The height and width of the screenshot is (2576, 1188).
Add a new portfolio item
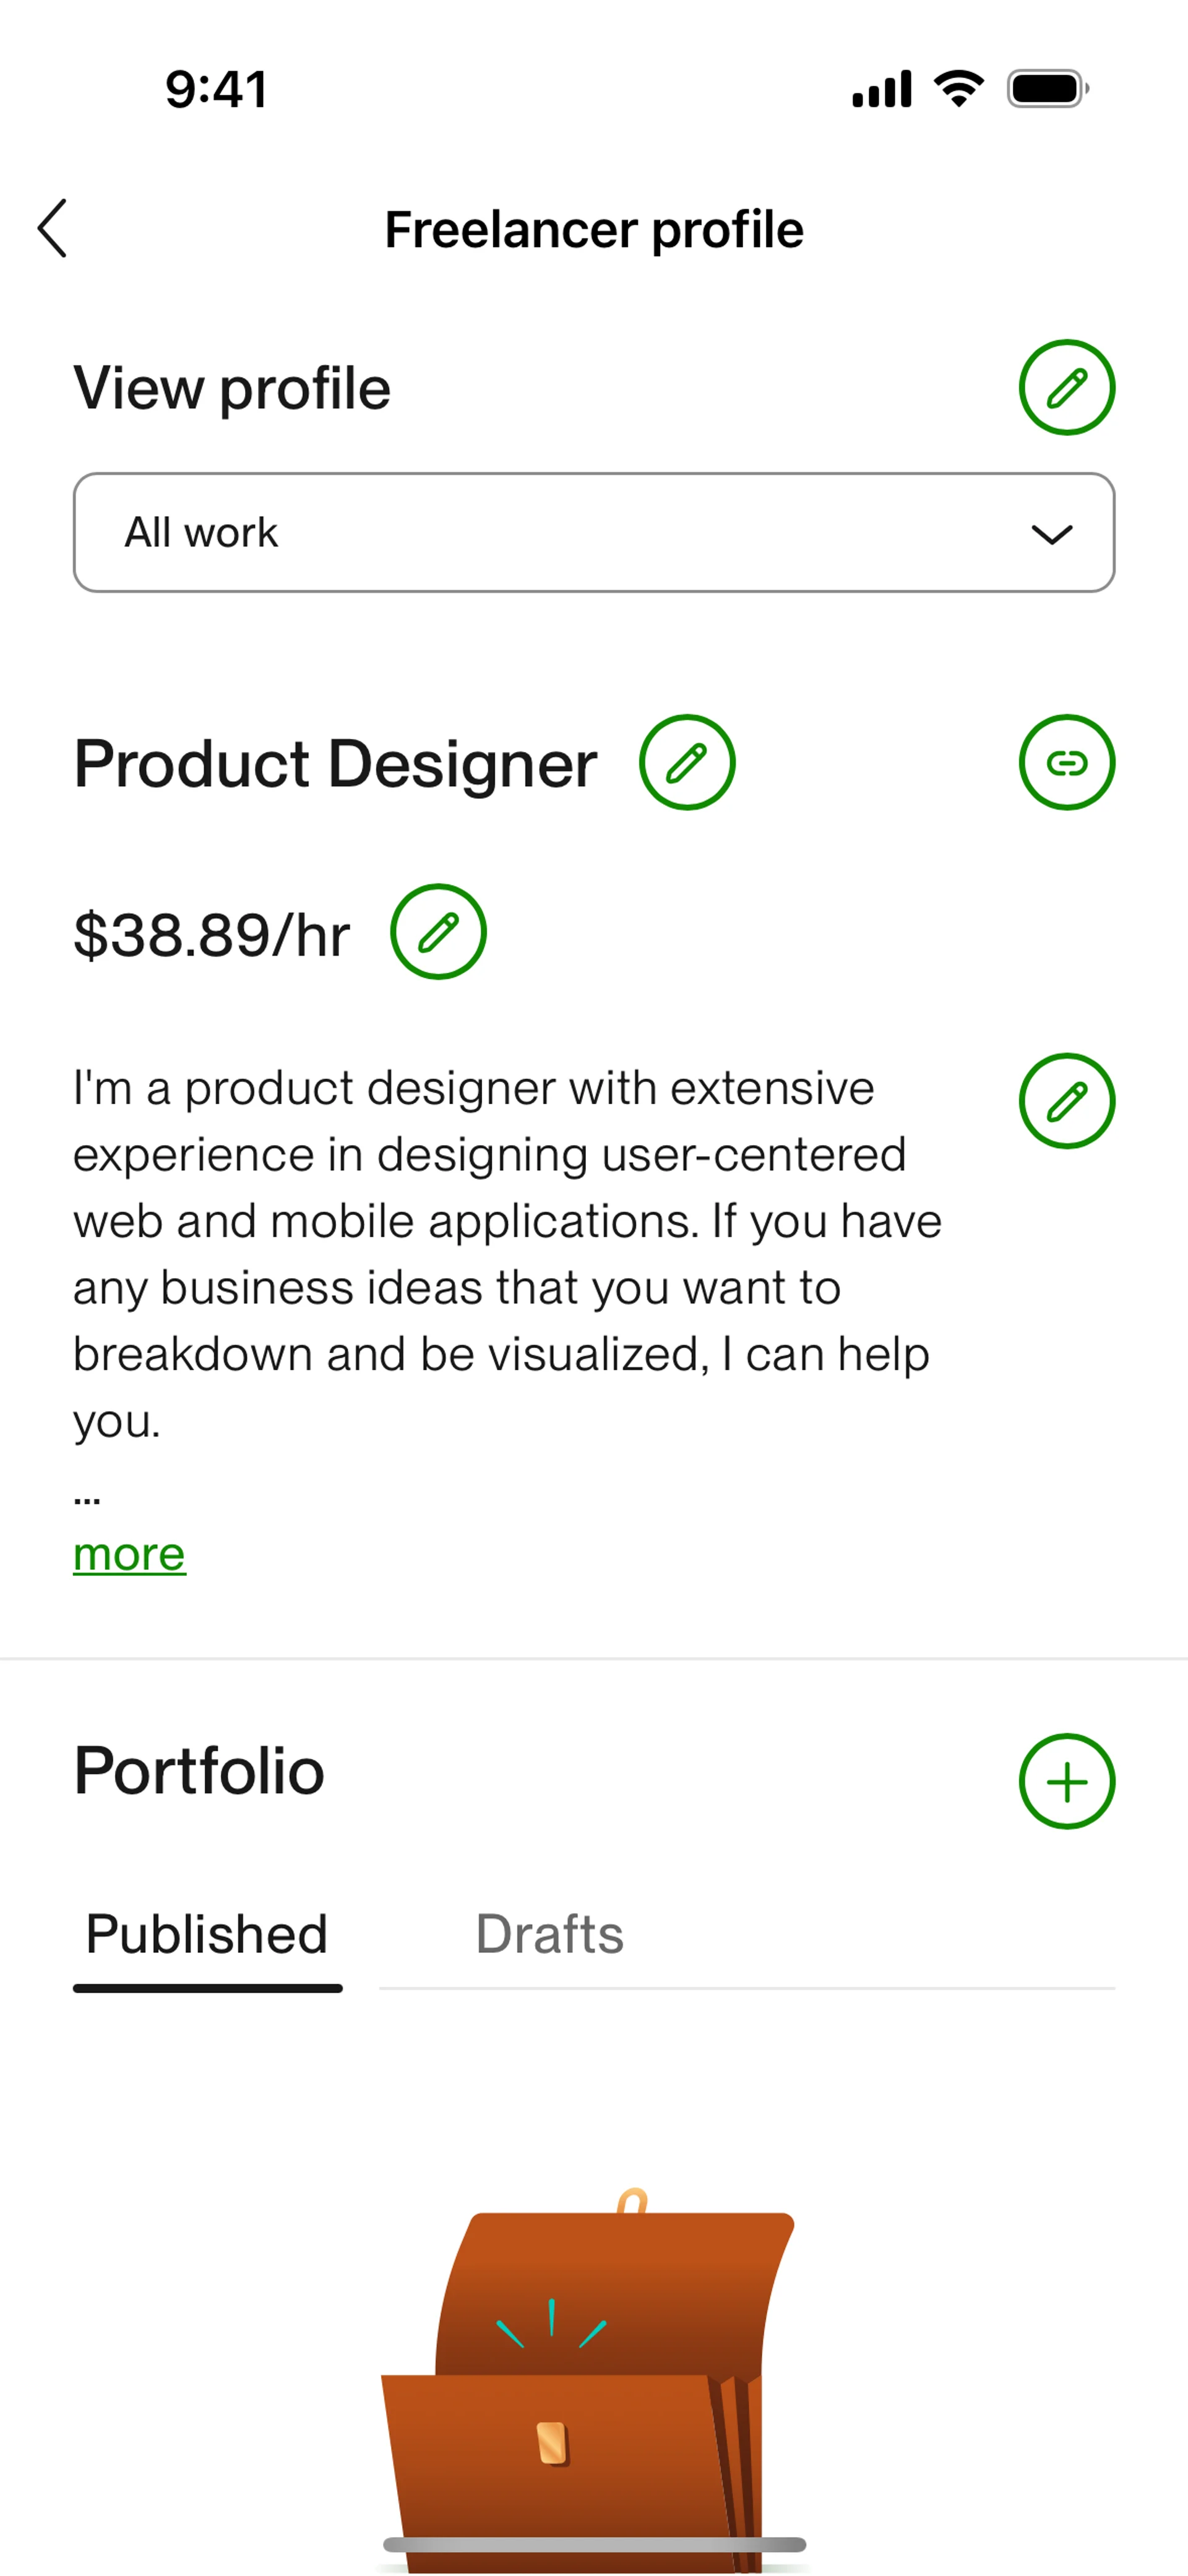[x=1066, y=1781]
